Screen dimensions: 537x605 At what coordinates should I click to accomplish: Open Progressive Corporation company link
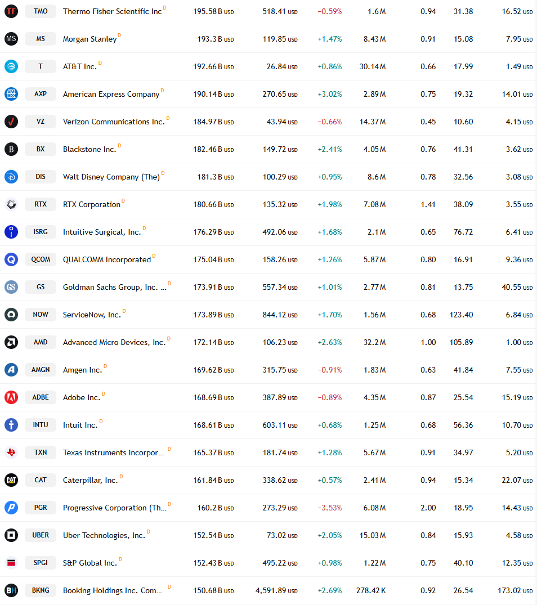click(115, 508)
